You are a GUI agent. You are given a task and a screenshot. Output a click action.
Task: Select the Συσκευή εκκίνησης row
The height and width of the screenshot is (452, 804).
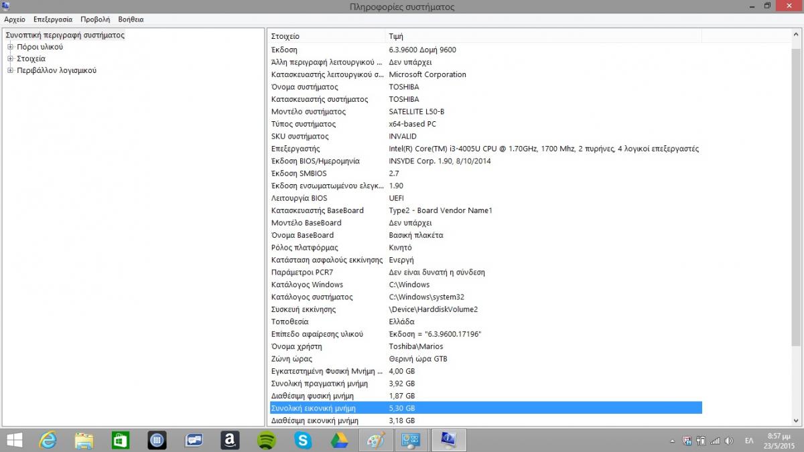[x=486, y=309]
